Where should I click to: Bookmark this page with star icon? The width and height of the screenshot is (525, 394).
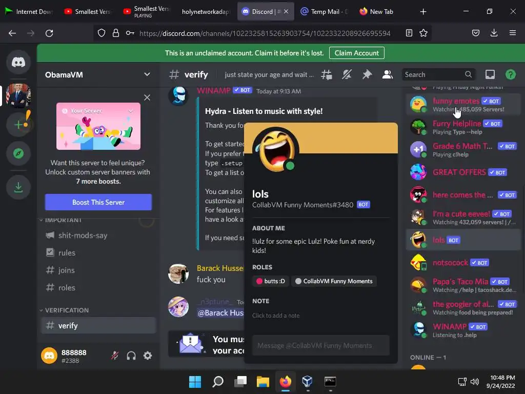(x=423, y=33)
